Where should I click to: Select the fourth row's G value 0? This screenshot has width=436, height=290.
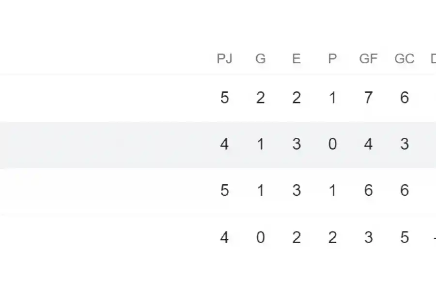click(261, 237)
